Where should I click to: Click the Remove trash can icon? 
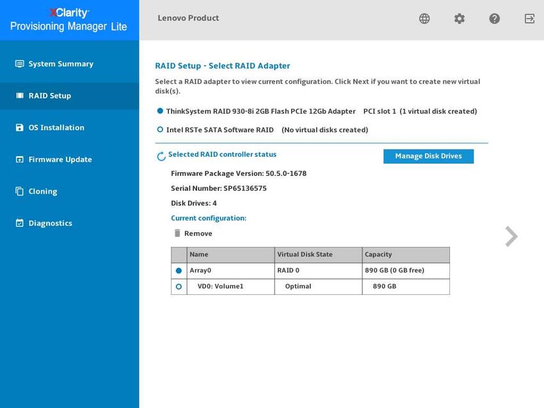tap(177, 233)
